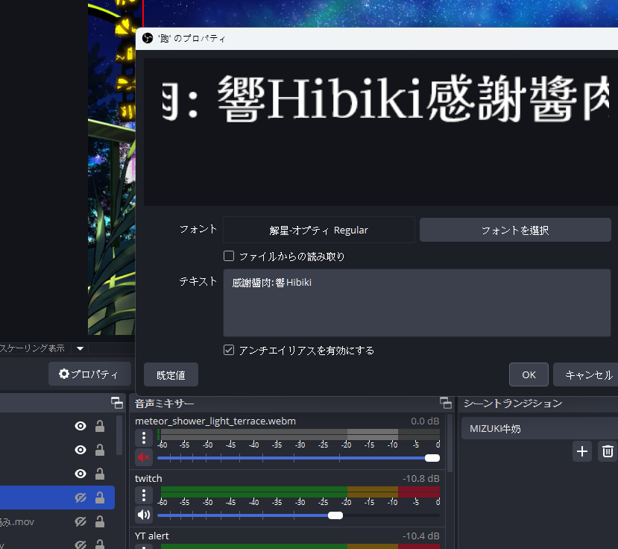
Task: Open the twitch audio options menu
Action: [143, 495]
